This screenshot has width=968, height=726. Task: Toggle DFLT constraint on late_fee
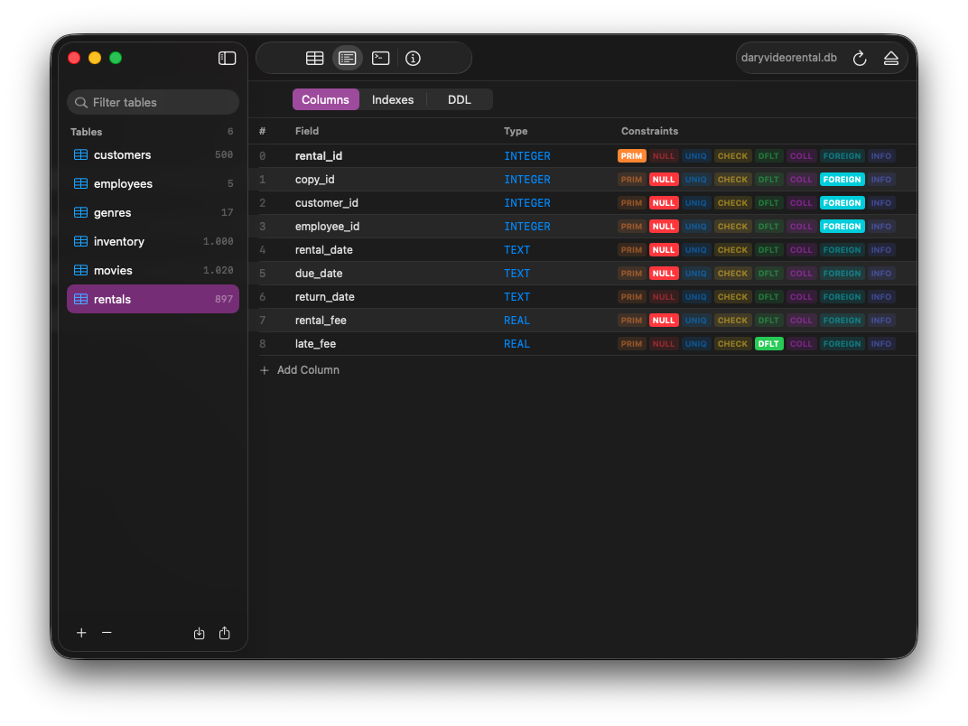768,344
